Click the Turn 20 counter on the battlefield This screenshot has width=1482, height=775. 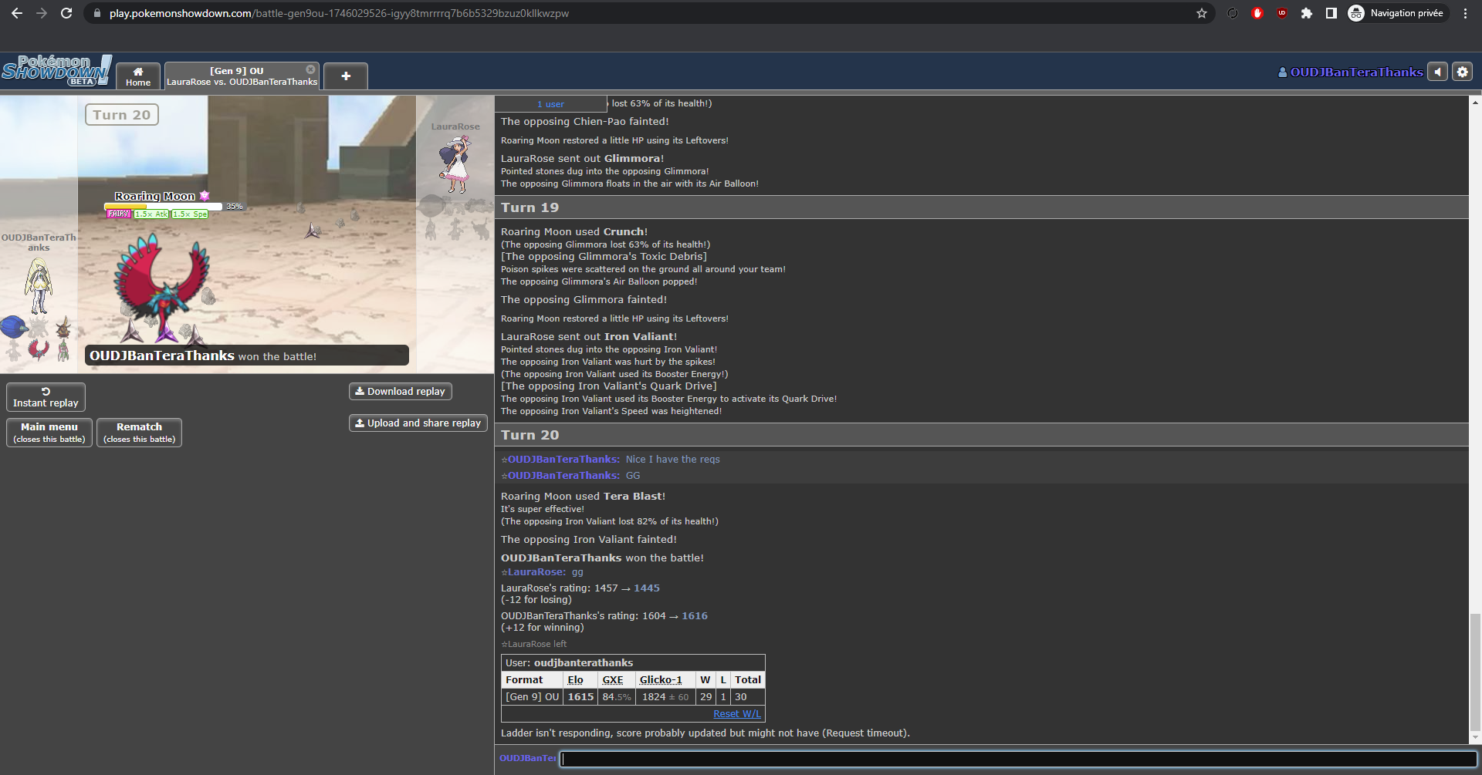[122, 115]
